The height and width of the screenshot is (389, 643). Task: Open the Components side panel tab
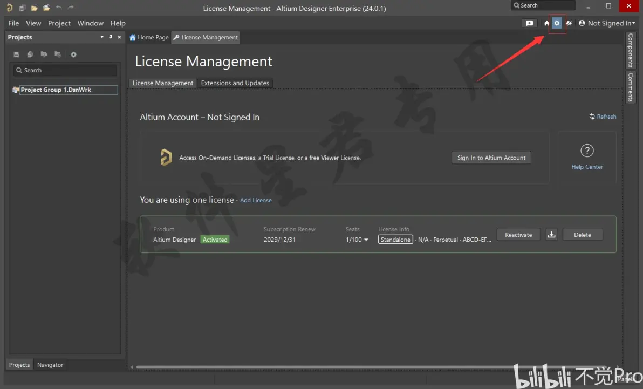click(630, 51)
